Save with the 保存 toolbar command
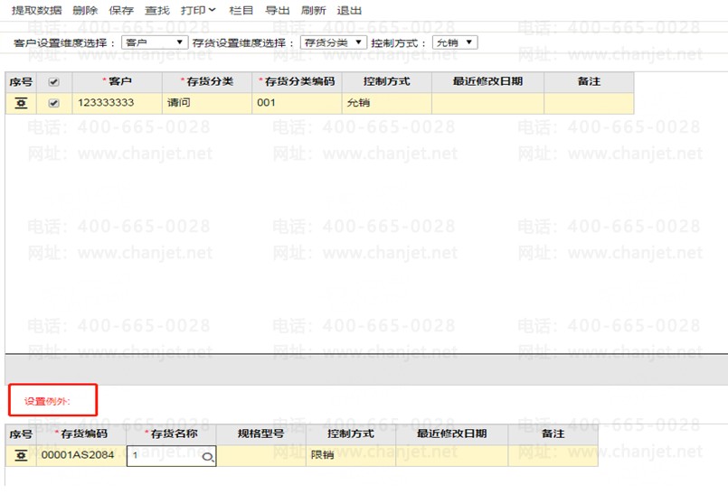The width and height of the screenshot is (728, 494). click(x=121, y=10)
